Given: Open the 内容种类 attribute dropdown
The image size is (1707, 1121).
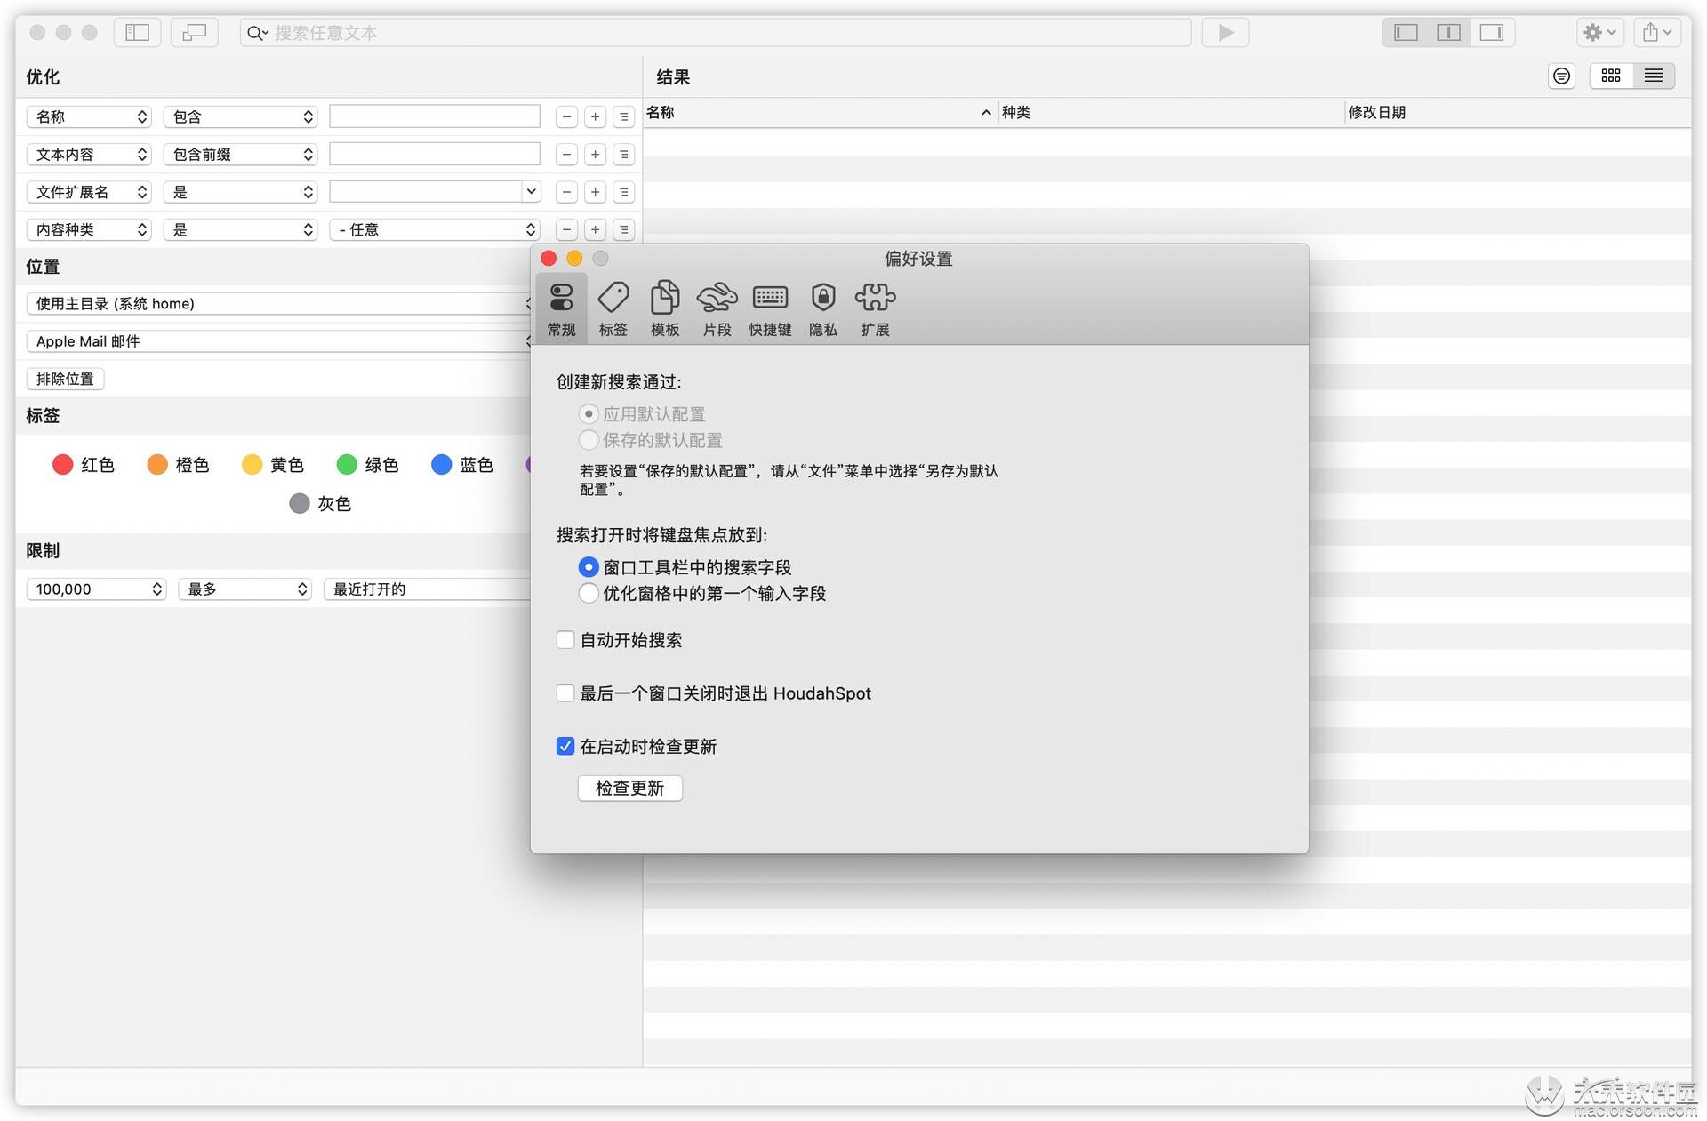Looking at the screenshot, I should pos(89,229).
